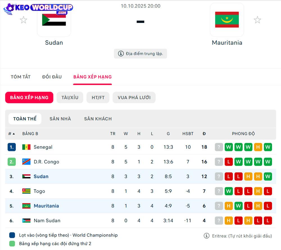The width and height of the screenshot is (281, 250).
Task: Sort table by the # rank column
Action: point(12,134)
